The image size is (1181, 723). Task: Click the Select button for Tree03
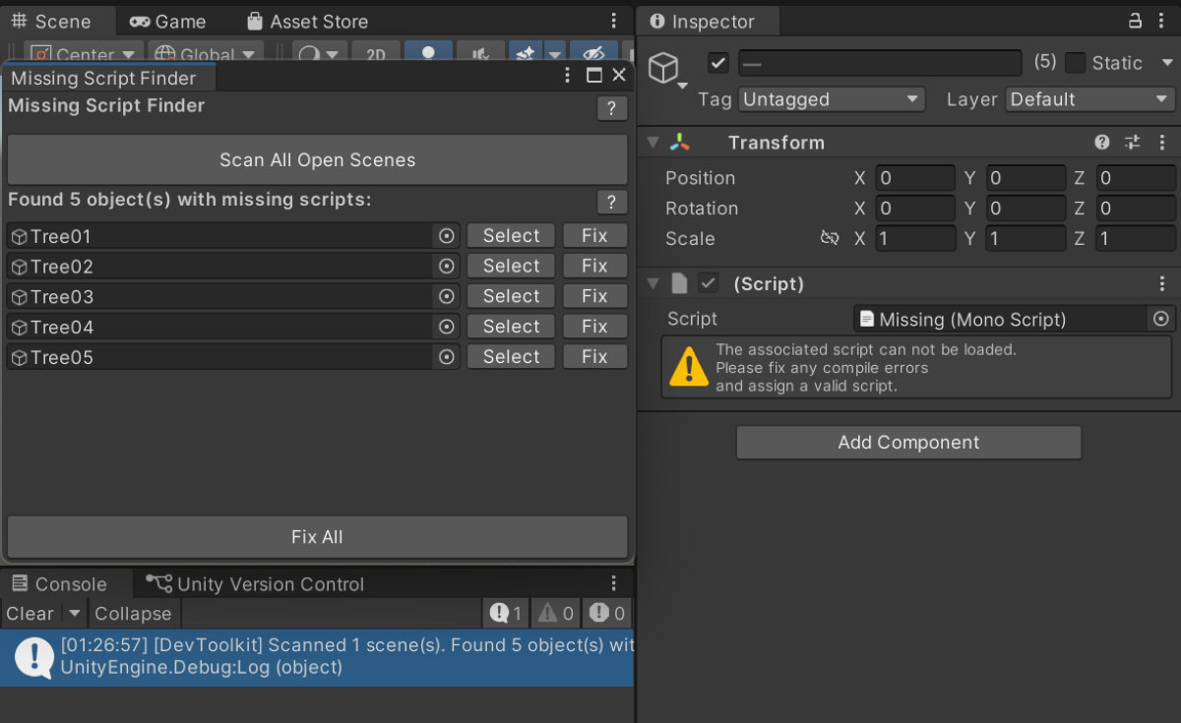pos(511,296)
